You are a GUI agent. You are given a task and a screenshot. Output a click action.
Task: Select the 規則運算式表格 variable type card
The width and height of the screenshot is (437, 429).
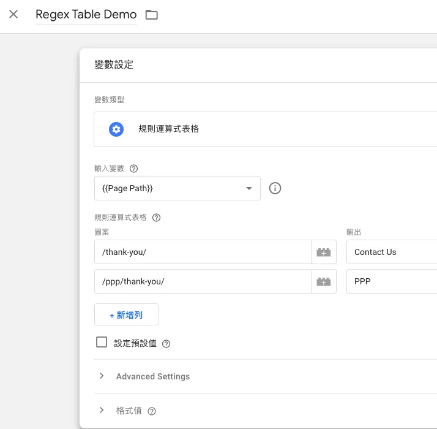click(x=266, y=129)
